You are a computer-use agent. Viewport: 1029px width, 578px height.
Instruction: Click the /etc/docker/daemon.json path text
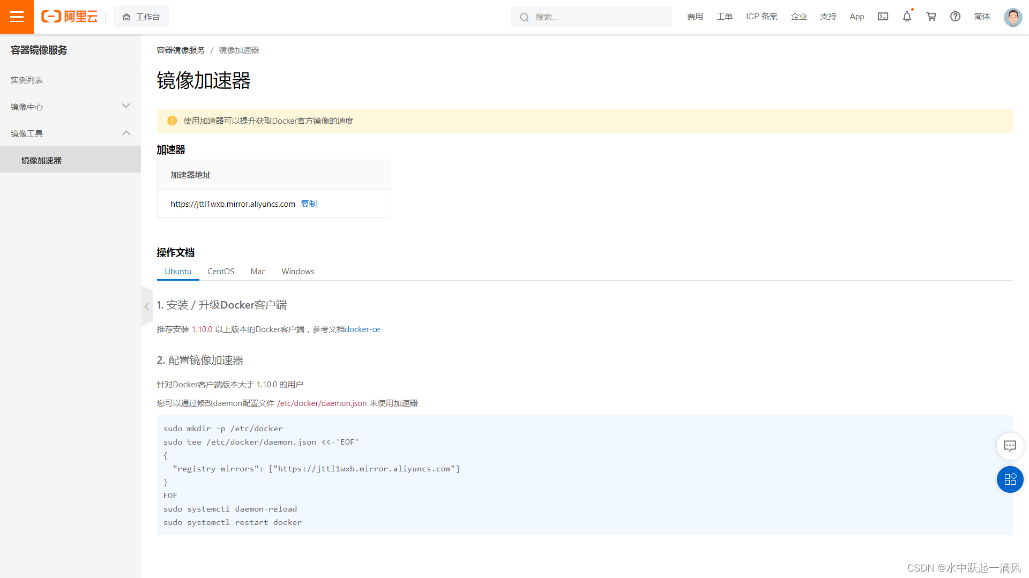[x=322, y=403]
